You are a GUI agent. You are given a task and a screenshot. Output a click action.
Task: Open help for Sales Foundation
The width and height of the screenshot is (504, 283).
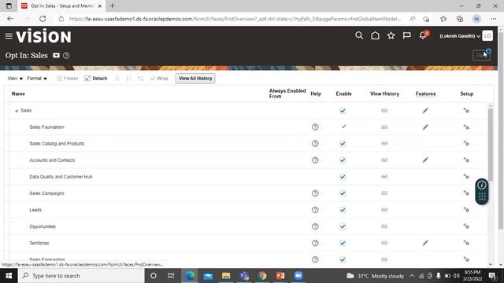coord(315,127)
